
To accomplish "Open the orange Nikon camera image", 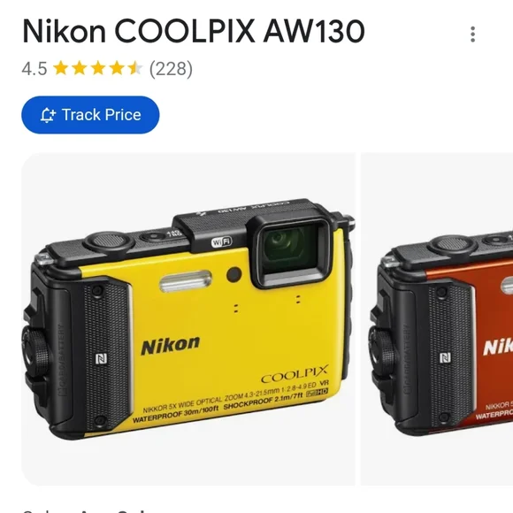I will 437,319.
